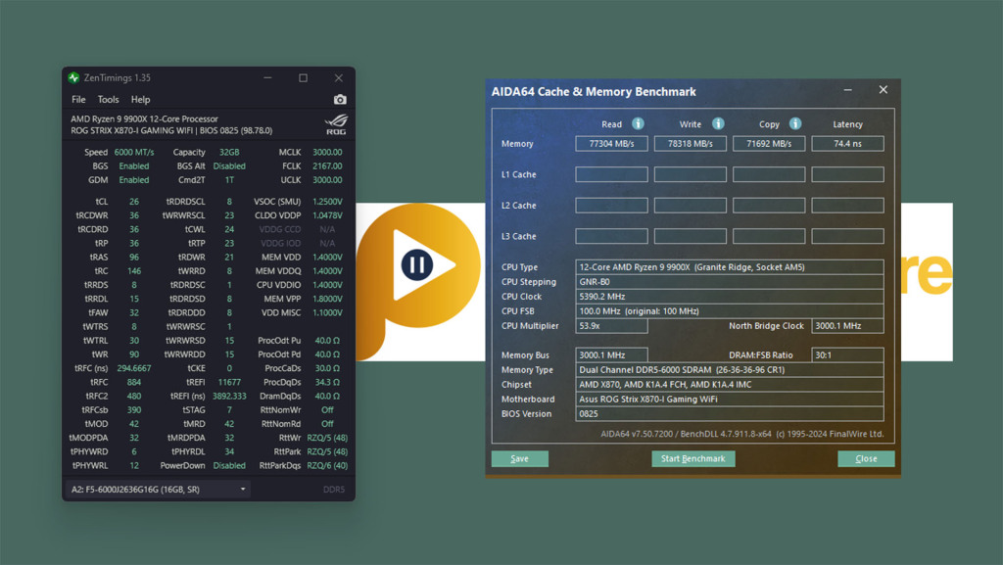
Task: Expand the A2 memory module dropdown
Action: (x=158, y=489)
